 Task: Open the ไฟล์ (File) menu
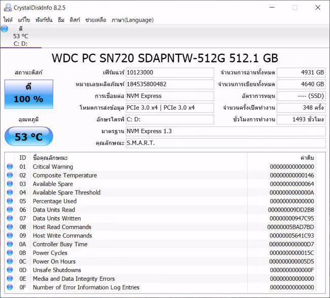click(8, 20)
